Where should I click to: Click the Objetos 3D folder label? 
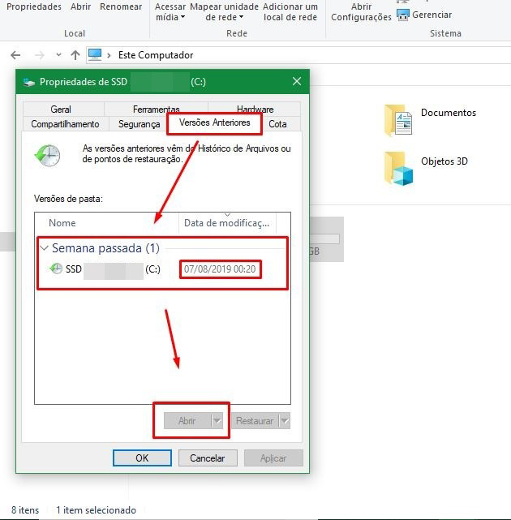point(444,161)
